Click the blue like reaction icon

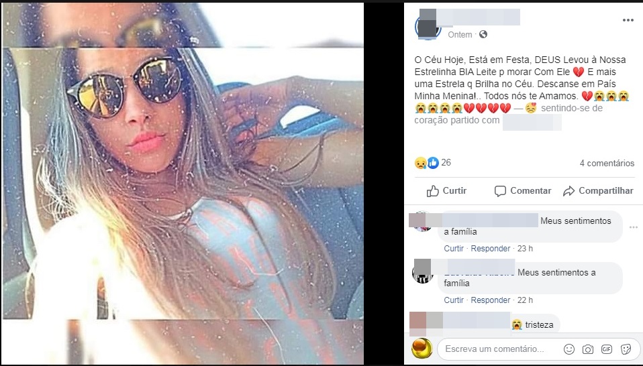(x=433, y=163)
